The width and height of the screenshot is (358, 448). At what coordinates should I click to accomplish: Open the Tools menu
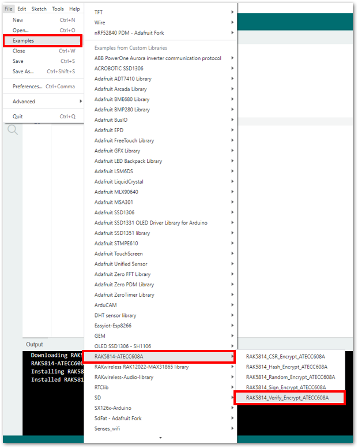click(58, 9)
